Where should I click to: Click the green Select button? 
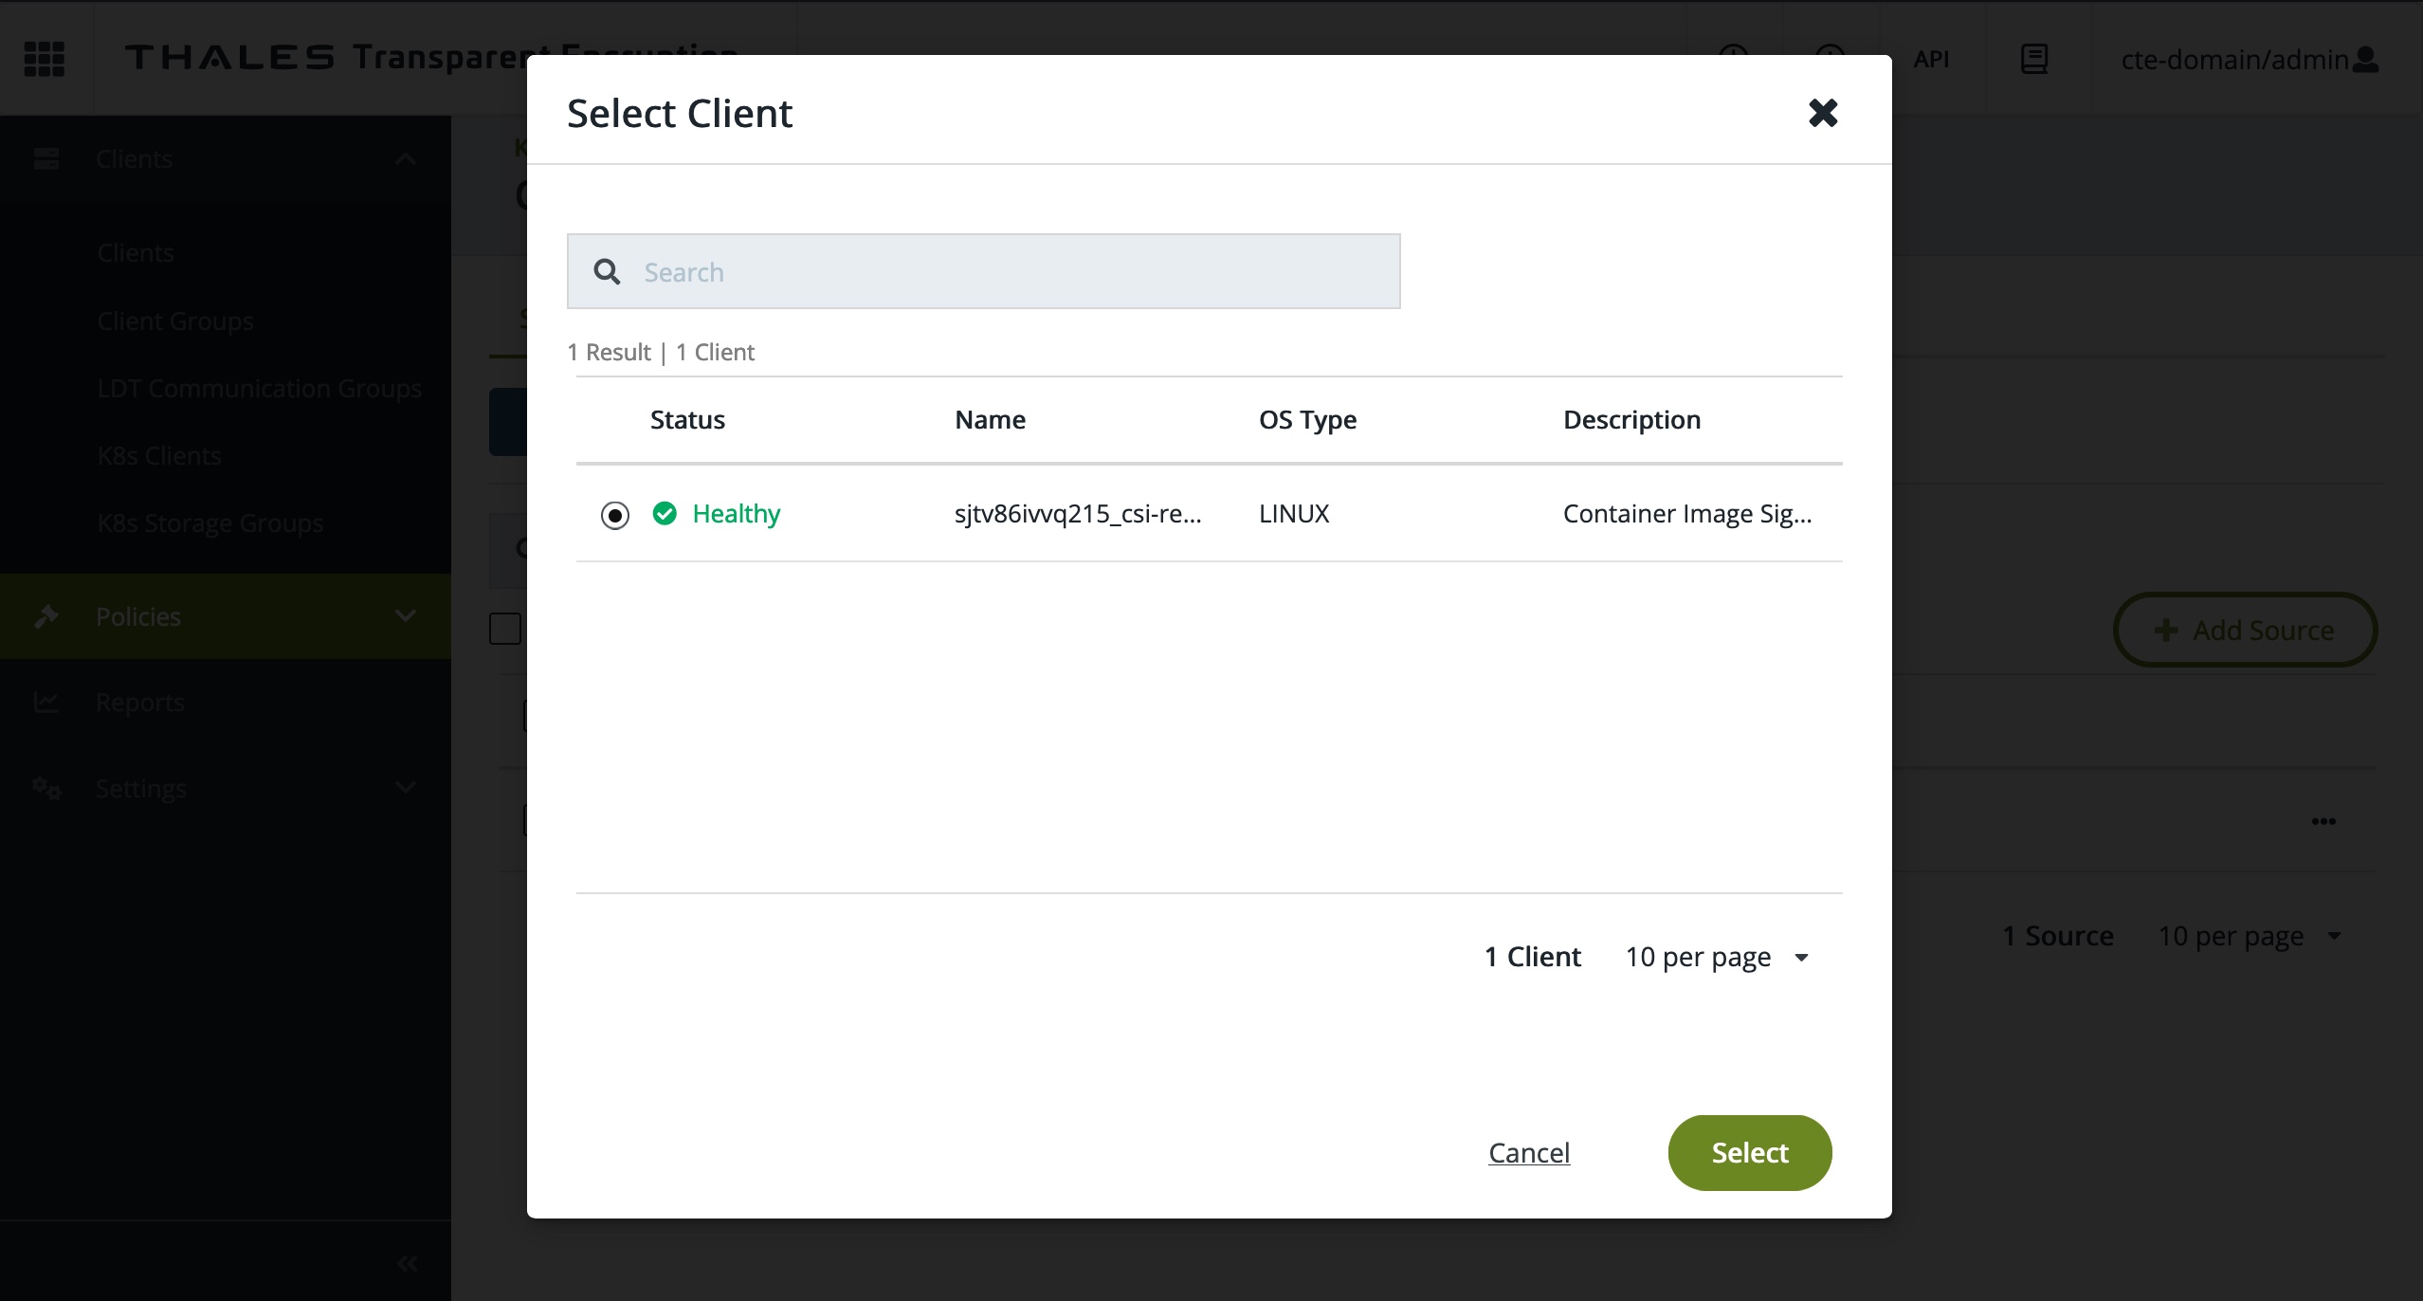(1749, 1152)
